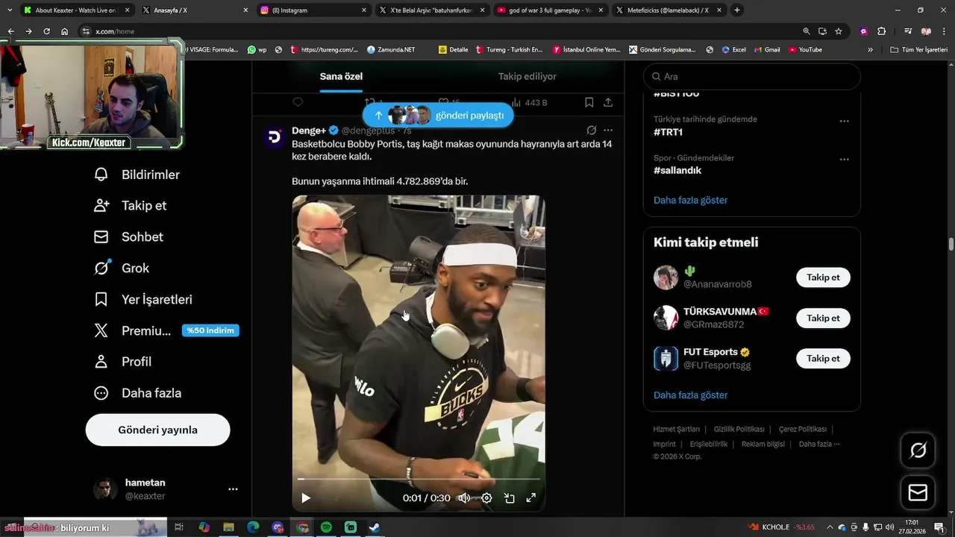955x537 pixels.
Task: Open floating messages envelope button
Action: [x=918, y=493]
